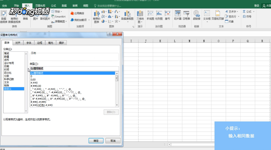Open the 页面布局 (Page Layout) ribbon tab
The height and width of the screenshot is (150, 271).
pos(40,6)
